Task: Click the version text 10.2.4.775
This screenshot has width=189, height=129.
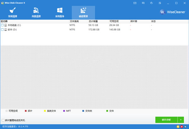Action: tap(23, 126)
